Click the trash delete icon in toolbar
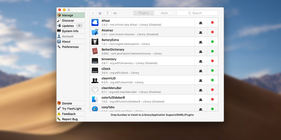 pyautogui.click(x=107, y=13)
